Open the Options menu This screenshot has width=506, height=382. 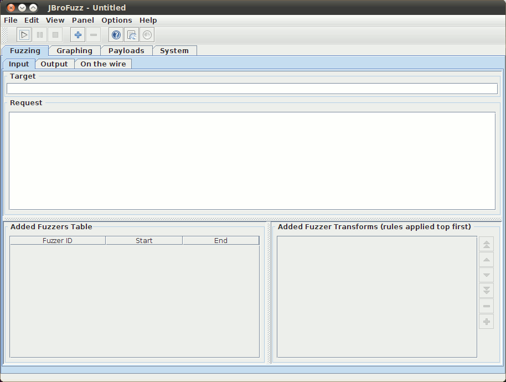116,20
